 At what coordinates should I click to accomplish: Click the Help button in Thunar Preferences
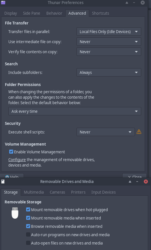pos(12,176)
